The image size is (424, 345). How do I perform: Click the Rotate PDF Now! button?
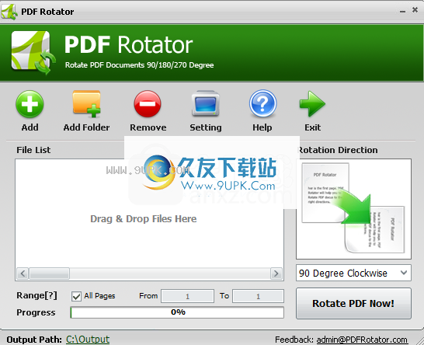[353, 303]
